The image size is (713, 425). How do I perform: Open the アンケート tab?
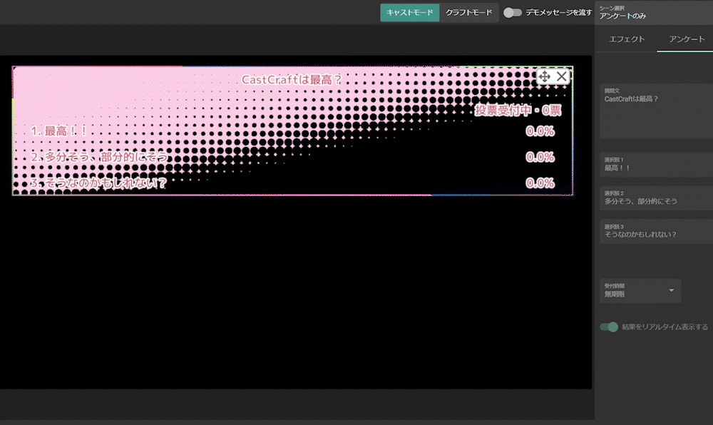pyautogui.click(x=686, y=39)
